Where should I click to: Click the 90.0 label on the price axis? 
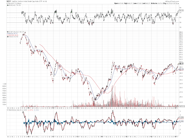181,32
